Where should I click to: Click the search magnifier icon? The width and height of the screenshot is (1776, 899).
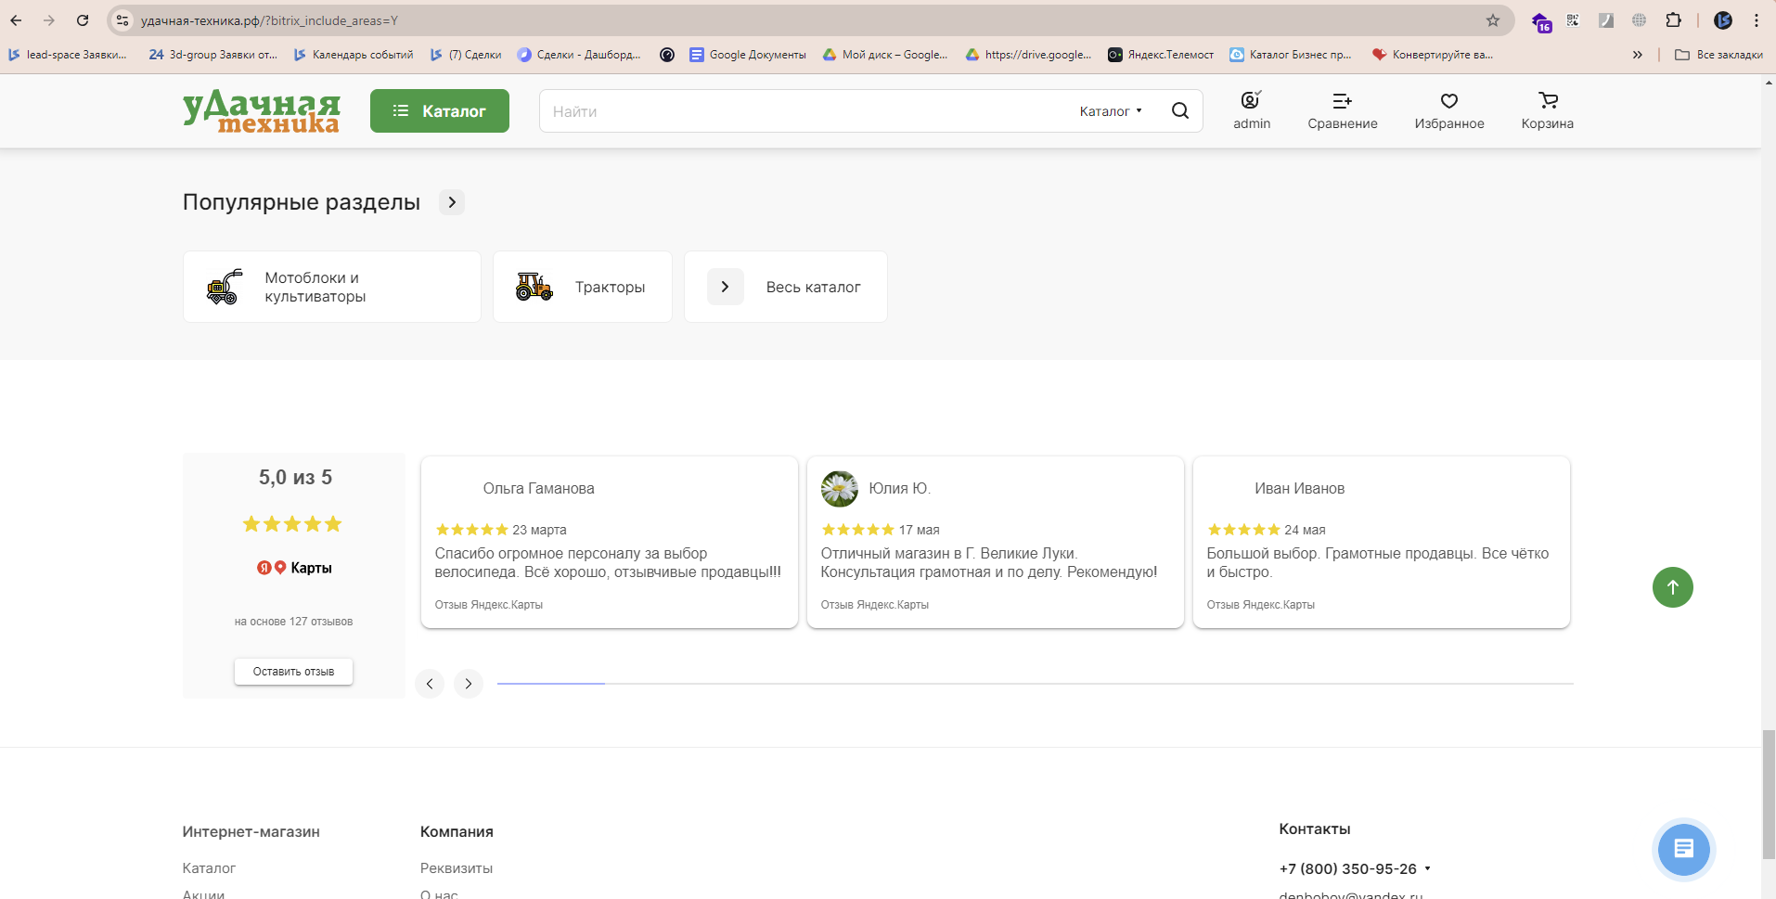1179,111
